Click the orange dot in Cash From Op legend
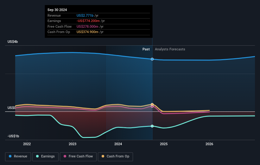Screen dimensions: 260x165 tap(103, 156)
